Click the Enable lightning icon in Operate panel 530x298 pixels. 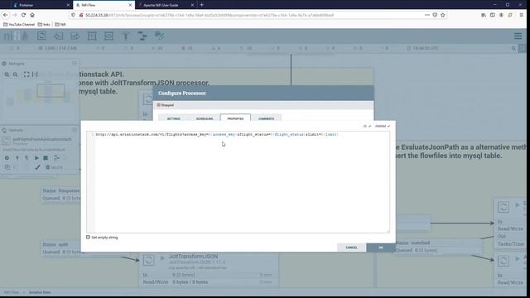(x=17, y=158)
